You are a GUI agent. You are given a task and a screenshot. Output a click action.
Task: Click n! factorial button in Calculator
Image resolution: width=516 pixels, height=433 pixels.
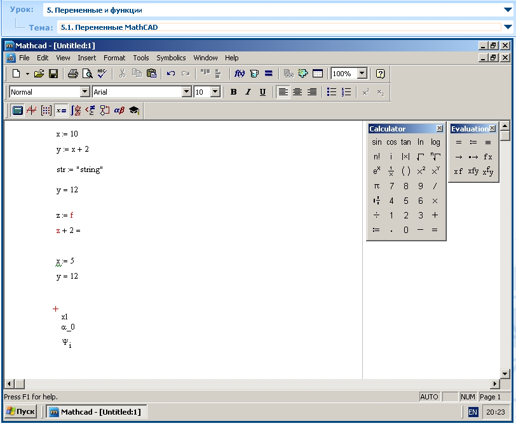[376, 157]
